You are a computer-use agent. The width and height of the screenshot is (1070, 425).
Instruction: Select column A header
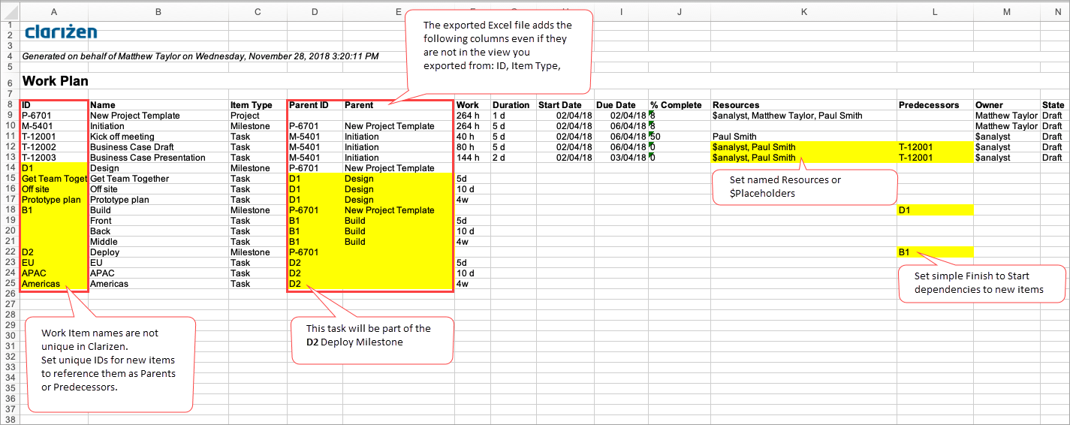tap(54, 12)
